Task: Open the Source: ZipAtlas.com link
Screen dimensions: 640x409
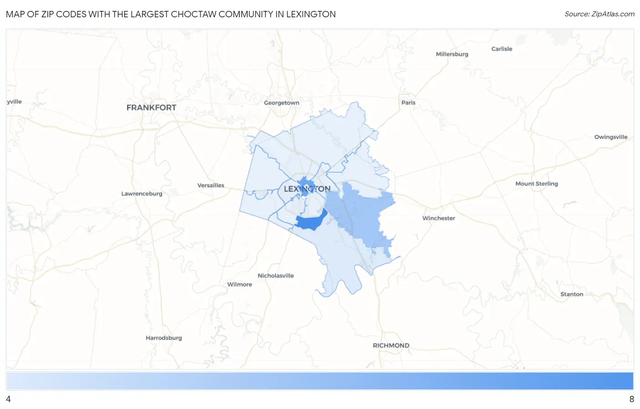Action: (x=599, y=14)
